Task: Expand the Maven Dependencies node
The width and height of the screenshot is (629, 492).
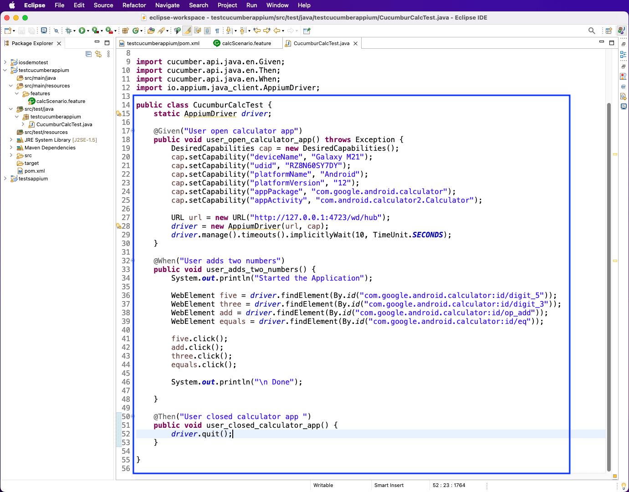Action: tap(11, 148)
